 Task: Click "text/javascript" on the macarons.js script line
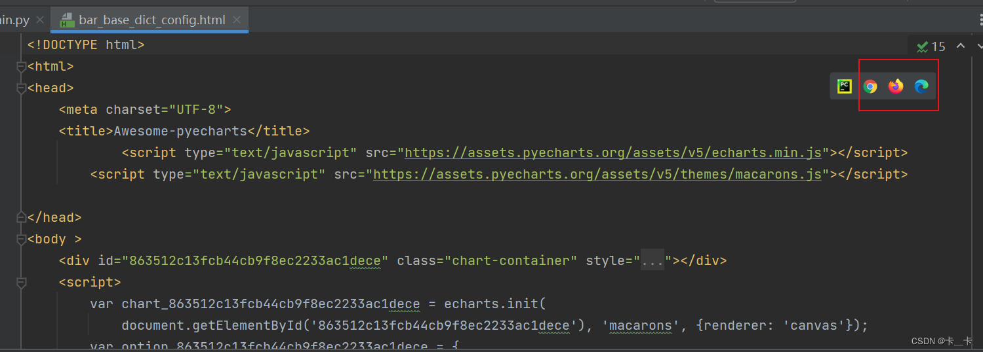tap(259, 175)
